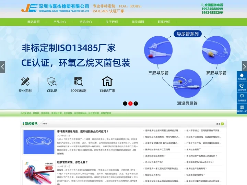The height and width of the screenshot is (185, 247).
Task: Open news item 硅胶发泡管阻燃吗？
Action: click(196, 175)
